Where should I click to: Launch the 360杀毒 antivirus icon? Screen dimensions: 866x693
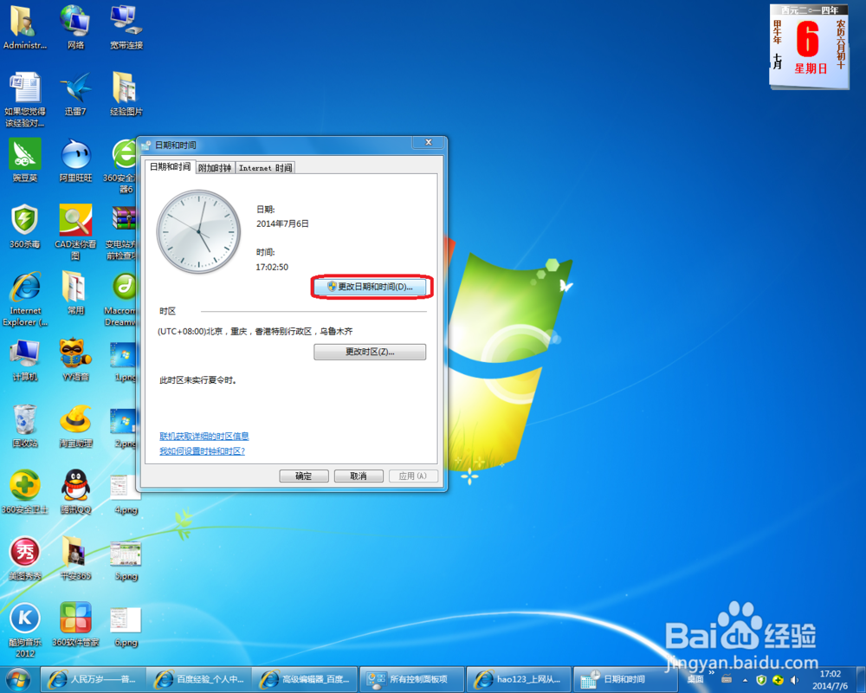pos(24,226)
